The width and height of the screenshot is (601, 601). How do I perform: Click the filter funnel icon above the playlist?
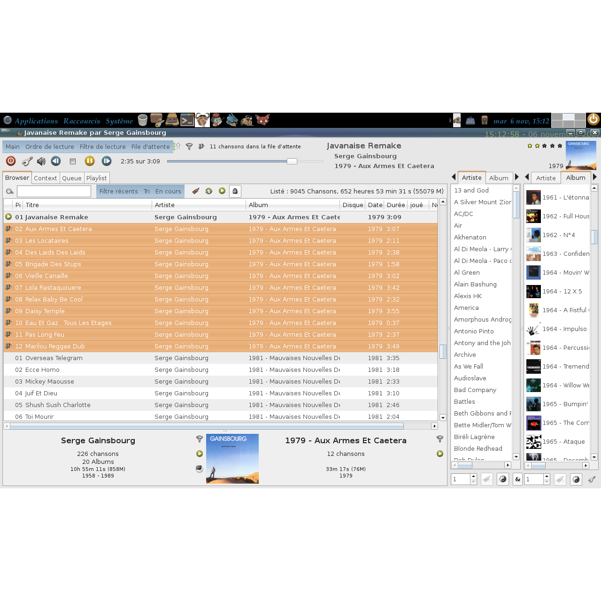pyautogui.click(x=189, y=146)
